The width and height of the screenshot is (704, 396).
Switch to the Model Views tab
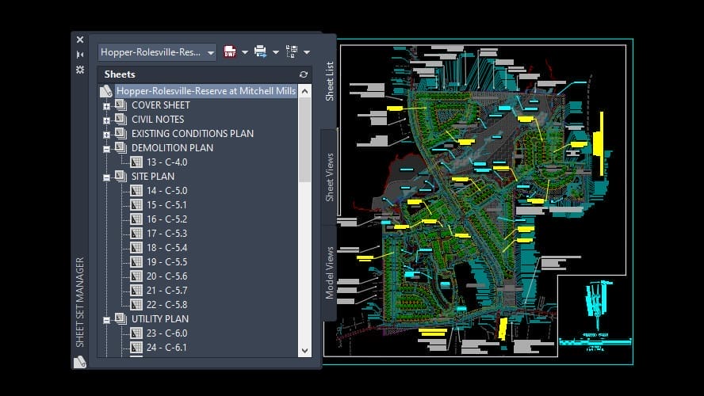point(330,273)
